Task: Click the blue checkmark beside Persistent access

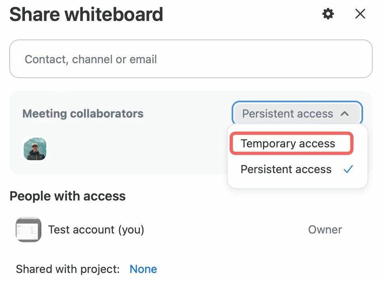Action: pos(348,169)
